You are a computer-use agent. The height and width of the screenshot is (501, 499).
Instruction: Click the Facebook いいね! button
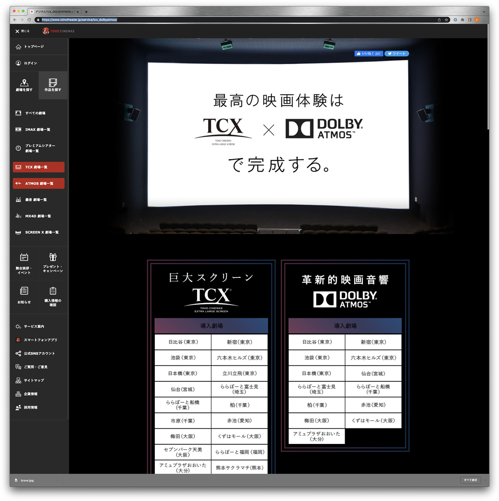[x=369, y=54]
